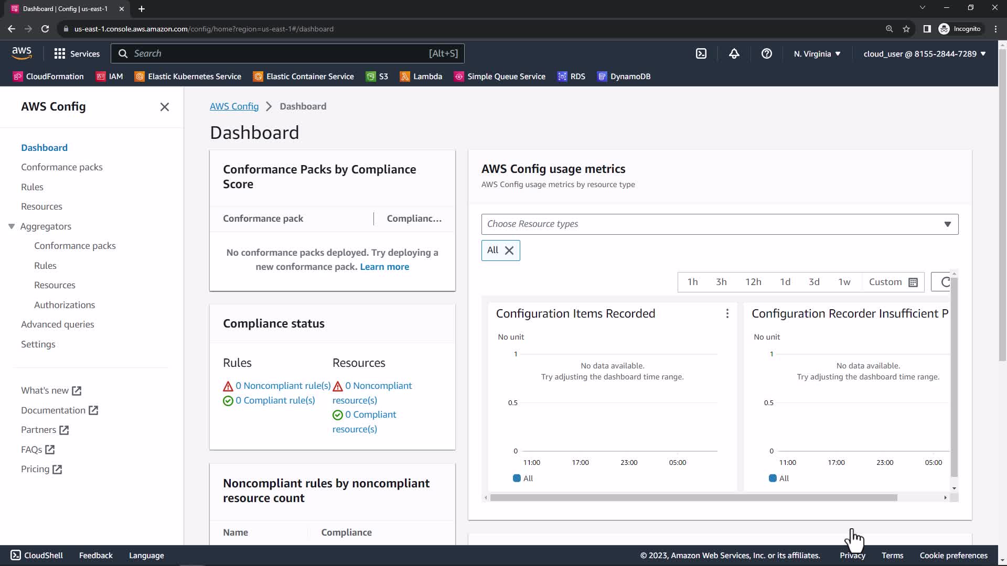Viewport: 1007px width, 566px height.
Task: Close the AWS Config side navigation
Action: [x=164, y=107]
